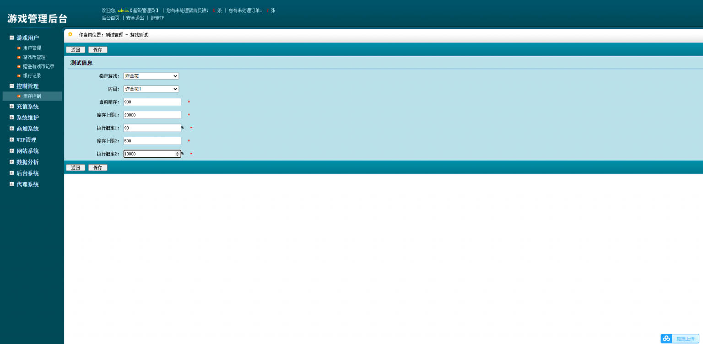Click the top 保存 save button
Screen dimensions: 703x344
(98, 50)
